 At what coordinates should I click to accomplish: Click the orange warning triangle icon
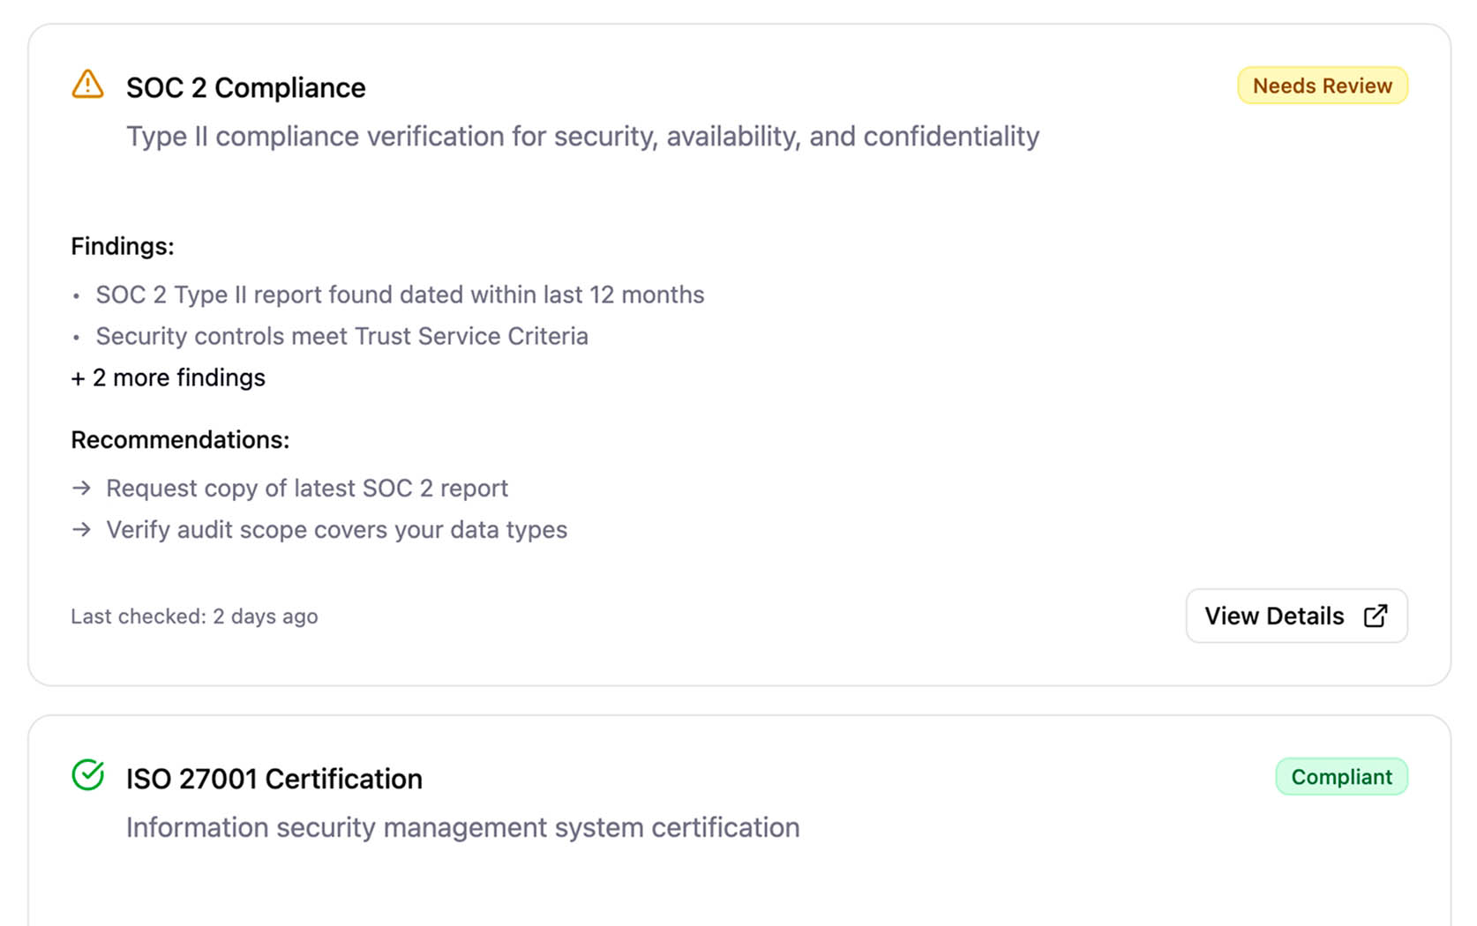87,85
